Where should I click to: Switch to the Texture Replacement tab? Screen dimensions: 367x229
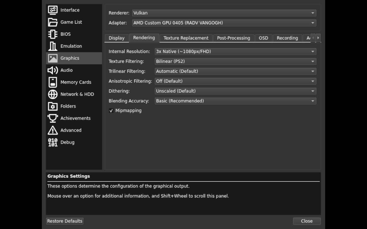(186, 38)
